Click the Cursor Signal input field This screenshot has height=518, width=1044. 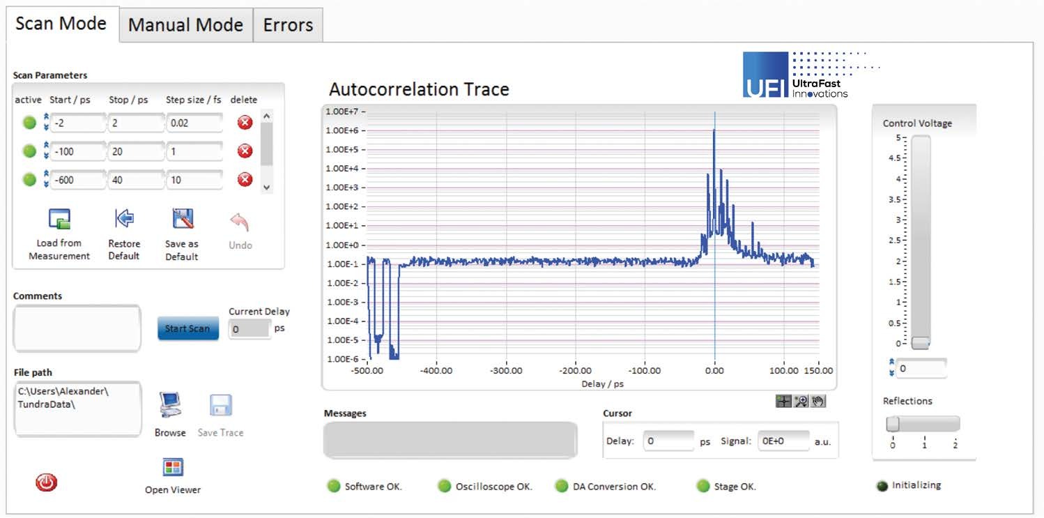click(783, 441)
